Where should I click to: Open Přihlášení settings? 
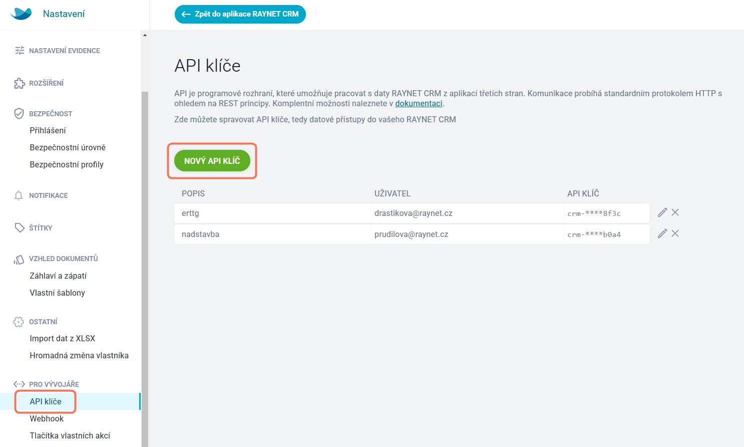click(x=48, y=131)
